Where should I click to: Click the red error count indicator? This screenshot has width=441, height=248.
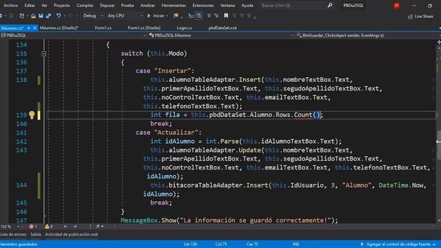(33, 227)
